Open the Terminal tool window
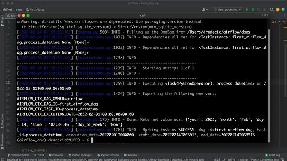This screenshot has height=161, width=287. pyautogui.click(x=130, y=155)
